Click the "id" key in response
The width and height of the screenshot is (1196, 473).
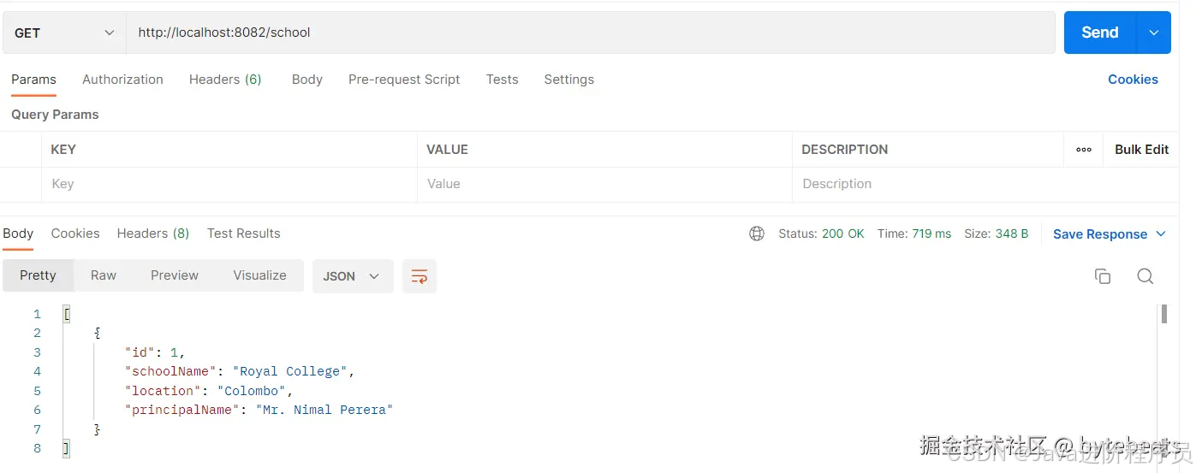pyautogui.click(x=140, y=352)
